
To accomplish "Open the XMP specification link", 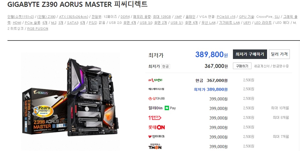I will point(178,17).
